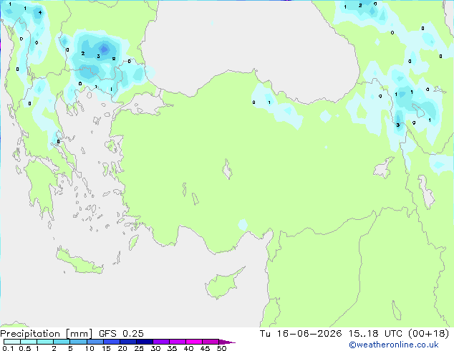The image size is (454, 351).
Task: Click the legend label "25"
Action: point(139,348)
